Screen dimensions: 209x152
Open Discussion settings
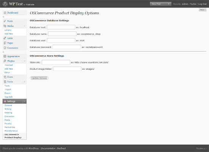point(9,116)
